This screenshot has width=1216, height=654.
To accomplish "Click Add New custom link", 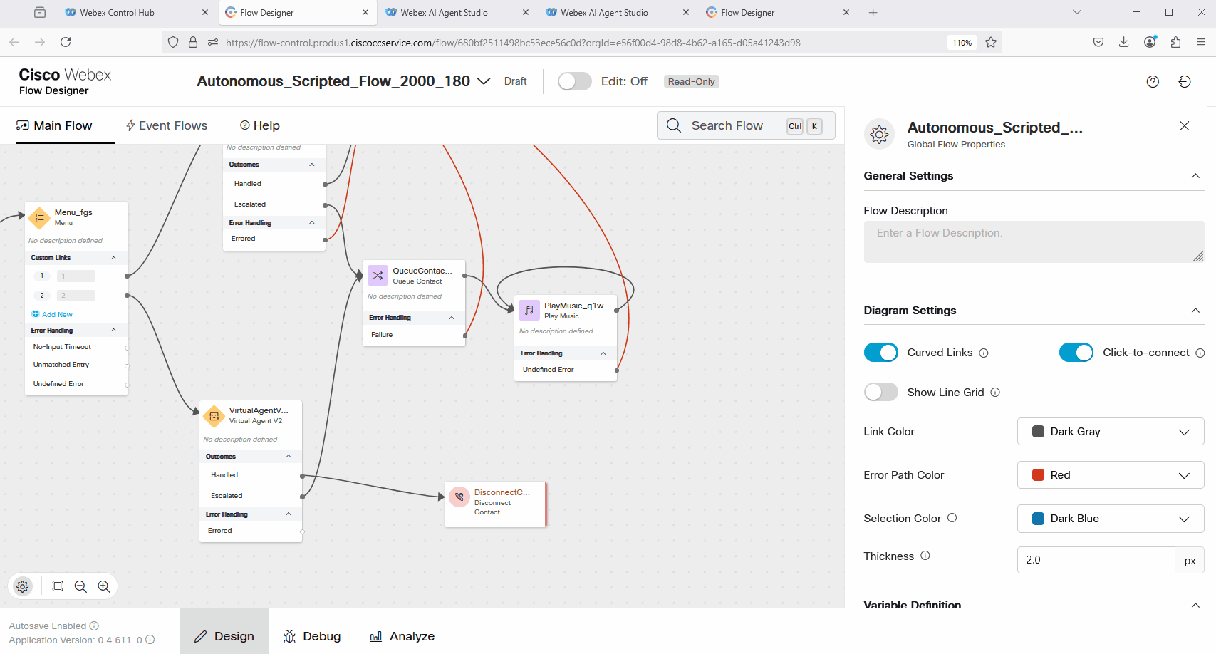I will pyautogui.click(x=56, y=315).
